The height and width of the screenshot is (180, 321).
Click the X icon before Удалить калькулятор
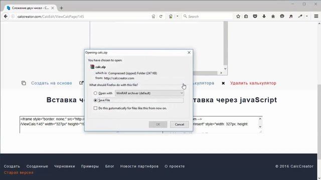pyautogui.click(x=223, y=83)
